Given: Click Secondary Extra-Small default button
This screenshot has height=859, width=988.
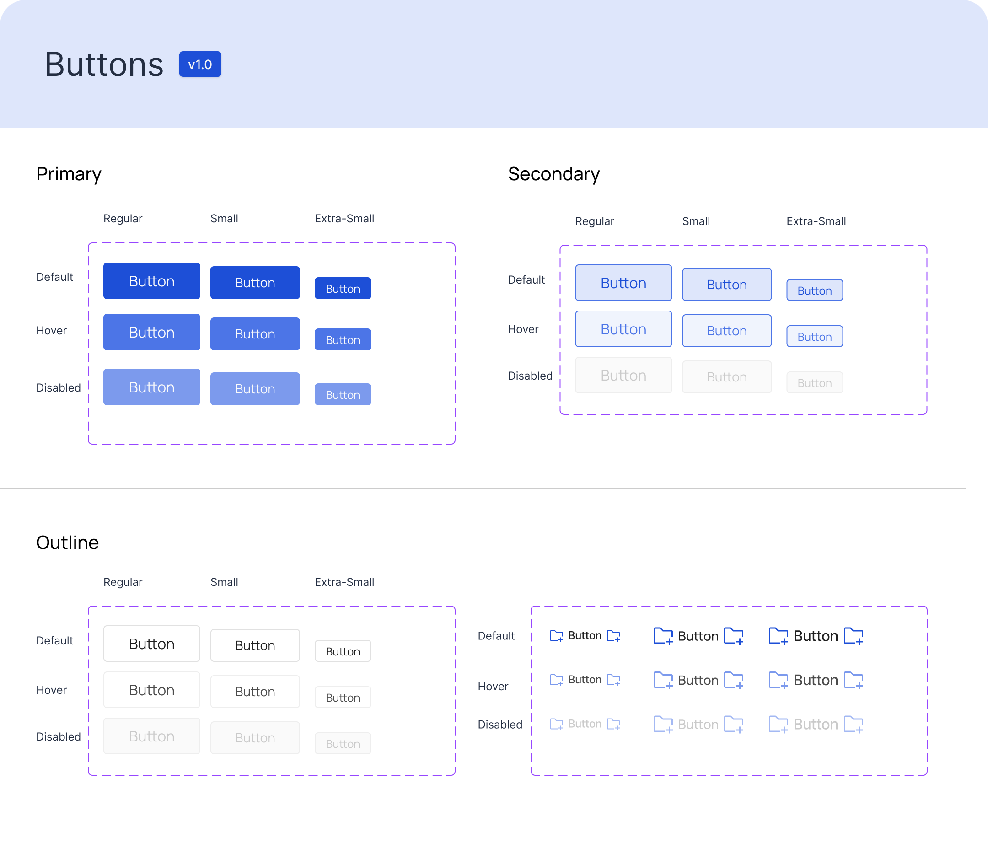Looking at the screenshot, I should [x=815, y=290].
